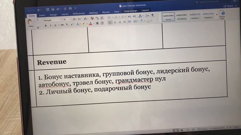This screenshot has width=241, height=135.
Task: Open the Shading paint bucket dropdown
Action: point(142,20)
